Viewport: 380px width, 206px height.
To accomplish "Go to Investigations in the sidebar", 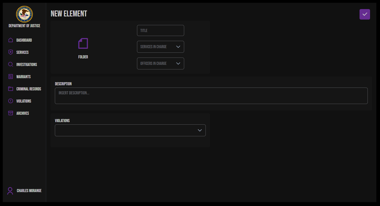I will (x=27, y=65).
